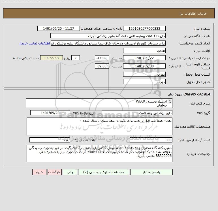
Task: Click the واحد شمارش field showing عدد
Action: pyautogui.click(x=50, y=140)
